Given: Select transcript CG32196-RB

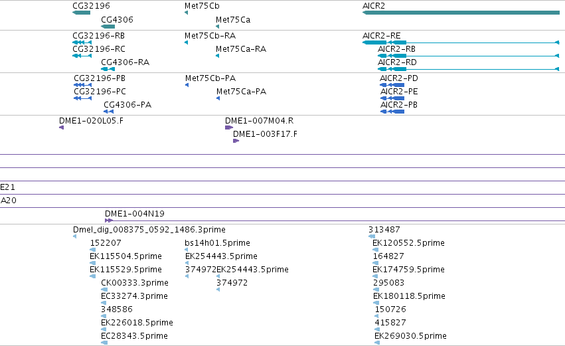Looking at the screenshot, I should click(x=82, y=43).
